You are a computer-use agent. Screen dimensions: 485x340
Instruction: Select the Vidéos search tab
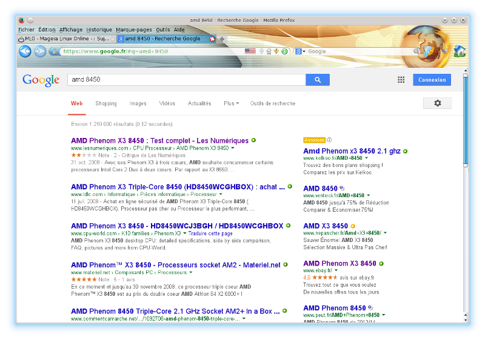pos(167,103)
